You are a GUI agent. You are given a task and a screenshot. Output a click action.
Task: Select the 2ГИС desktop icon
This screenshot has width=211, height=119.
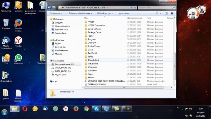point(6,59)
